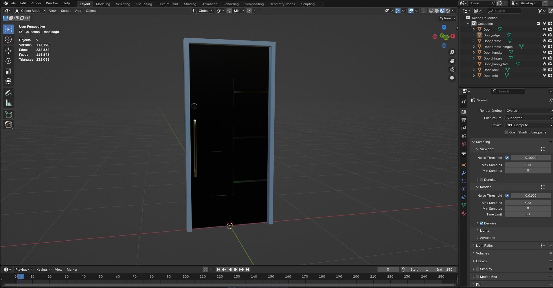Uncheck Render Noise Threshold checkbox

tap(507, 196)
